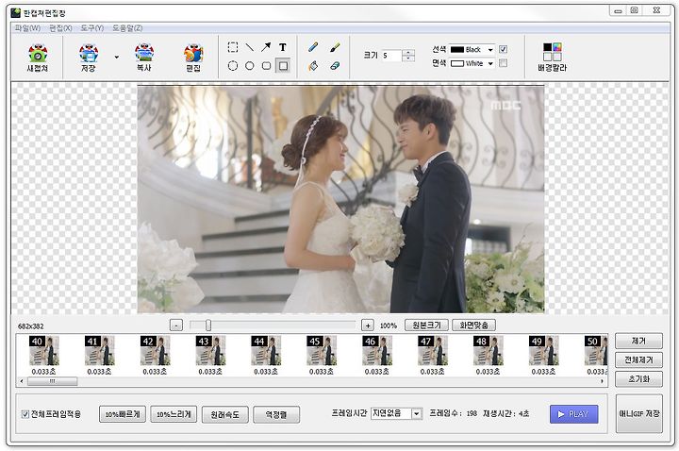Click the 크기 size input field
The image size is (679, 451).
pos(392,56)
